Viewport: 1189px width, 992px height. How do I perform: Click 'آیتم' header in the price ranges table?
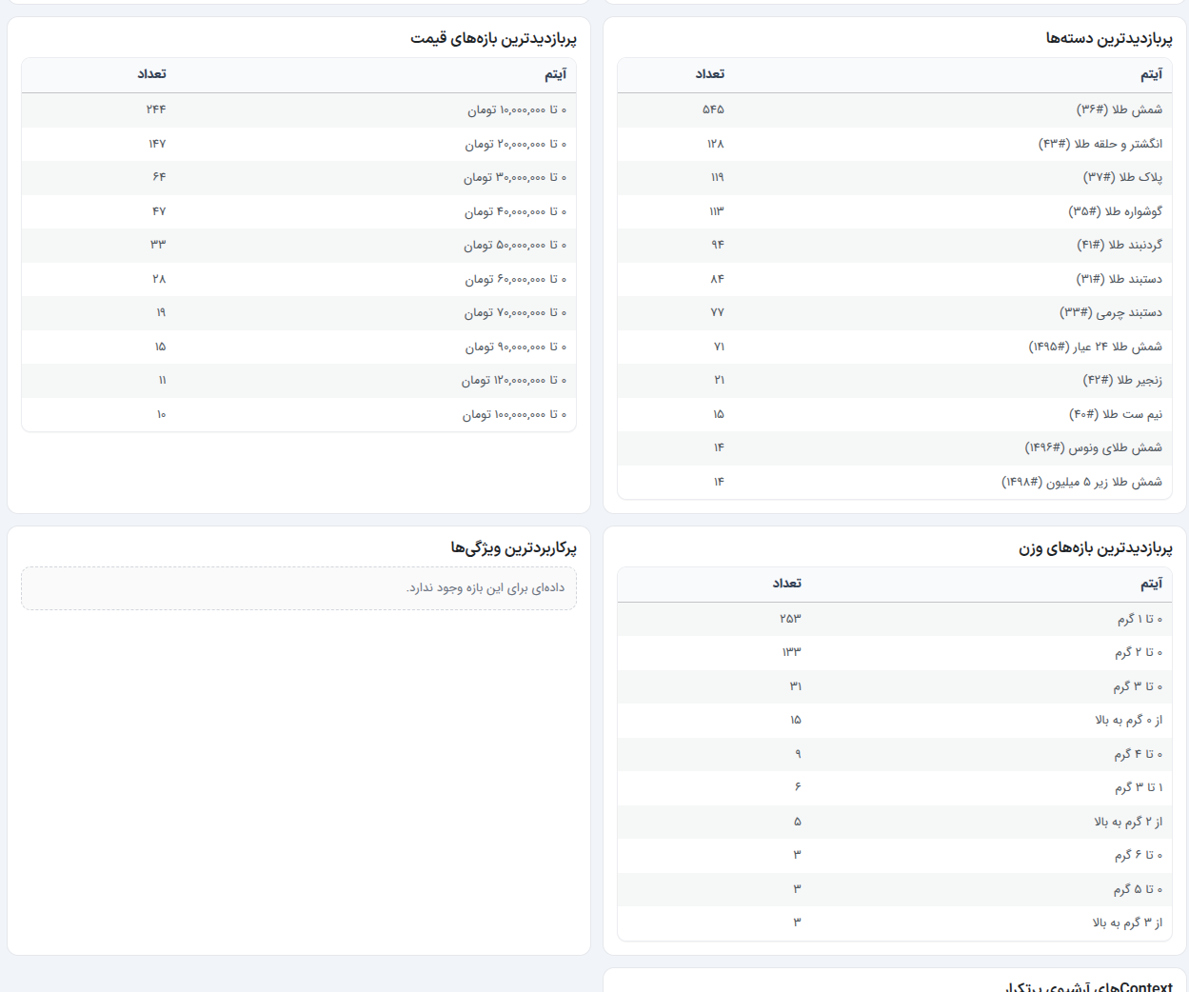click(555, 74)
